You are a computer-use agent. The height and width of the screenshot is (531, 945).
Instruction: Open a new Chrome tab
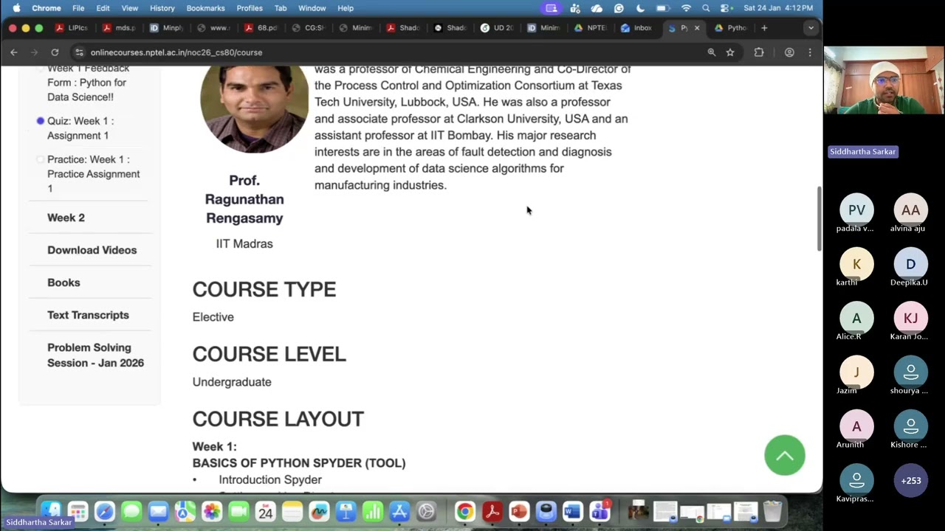(x=764, y=28)
